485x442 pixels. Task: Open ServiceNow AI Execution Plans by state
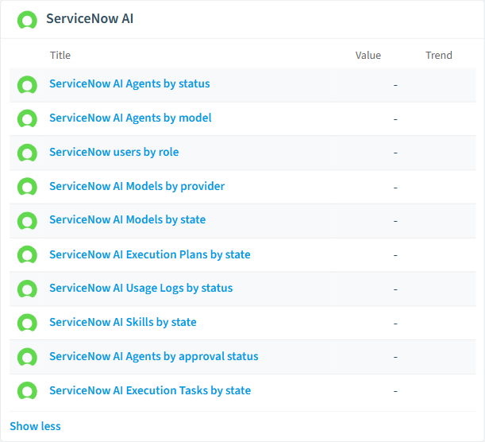[x=150, y=254]
